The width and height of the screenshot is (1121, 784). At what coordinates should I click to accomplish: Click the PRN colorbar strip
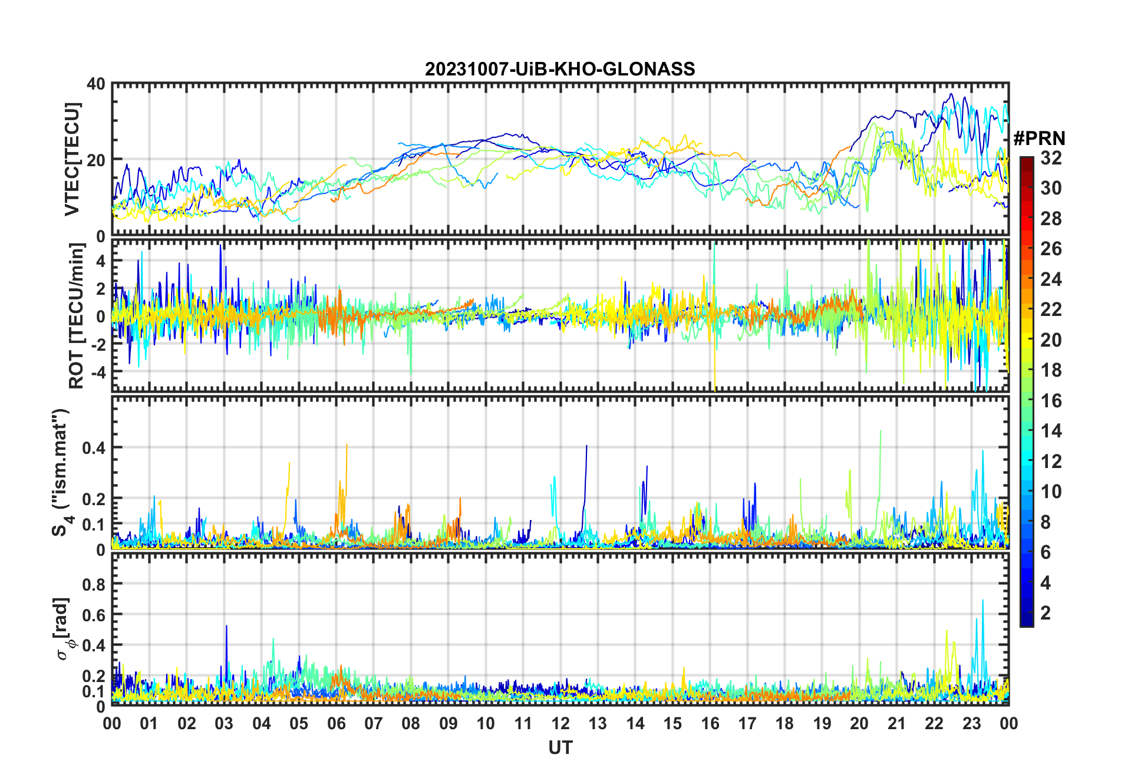(1027, 391)
